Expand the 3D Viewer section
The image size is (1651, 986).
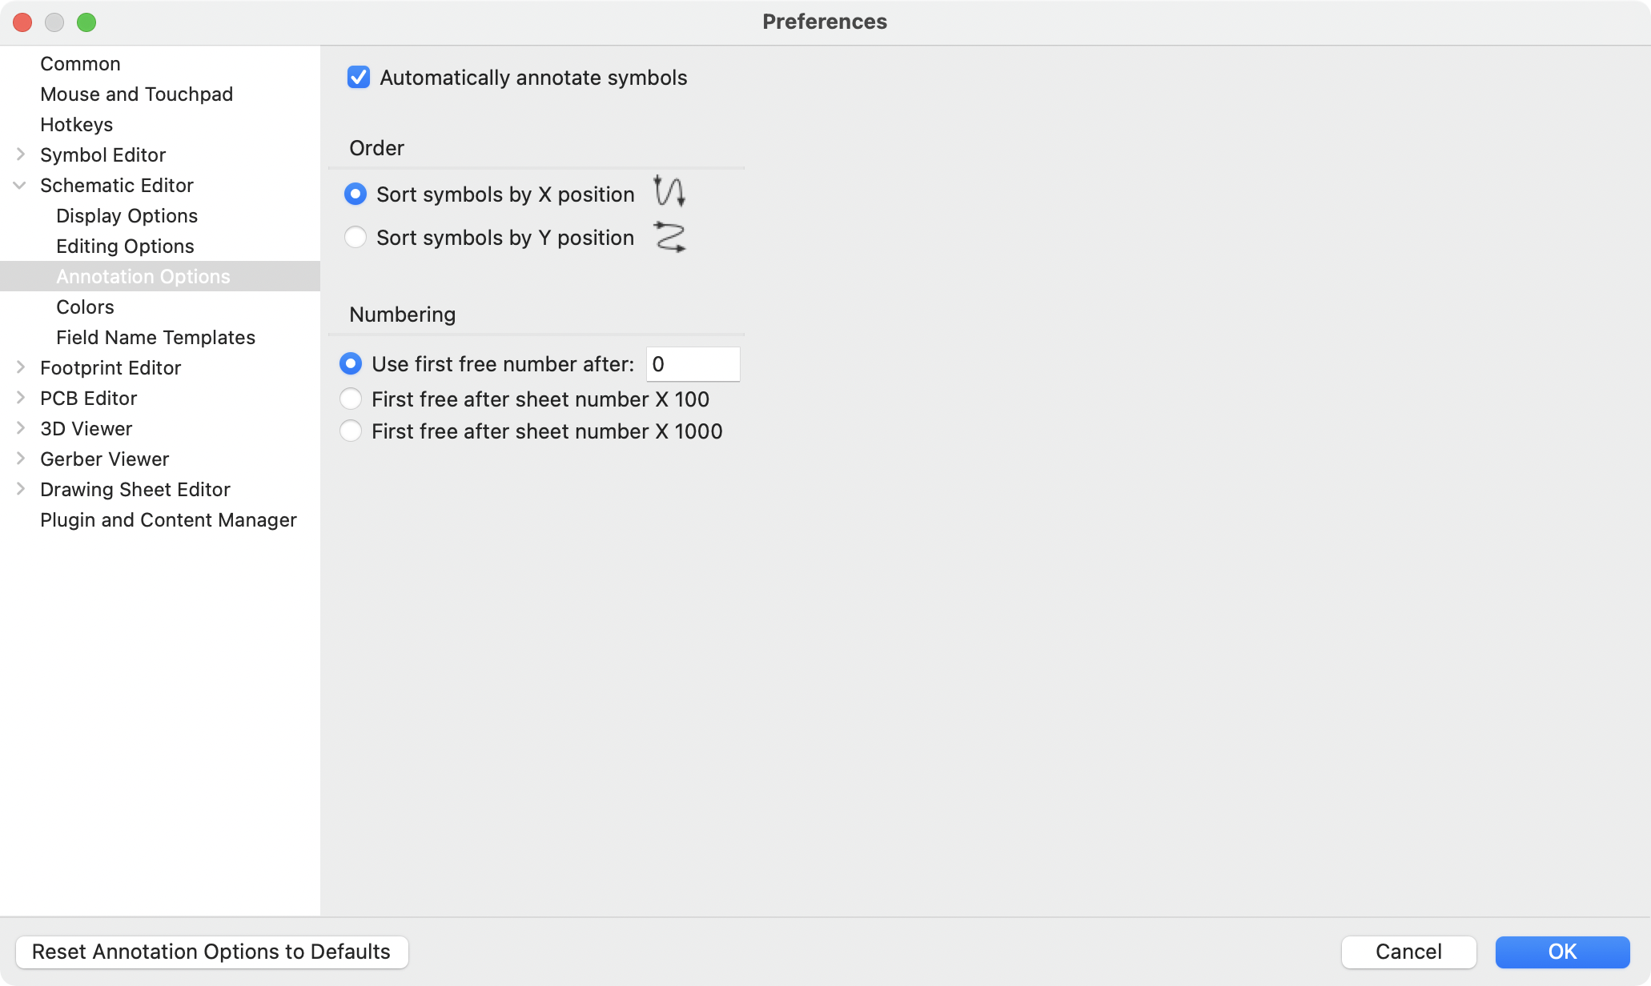21,428
